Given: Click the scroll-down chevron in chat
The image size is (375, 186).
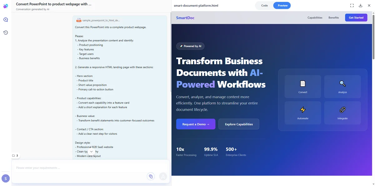Looking at the screenshot, I should pos(91,151).
